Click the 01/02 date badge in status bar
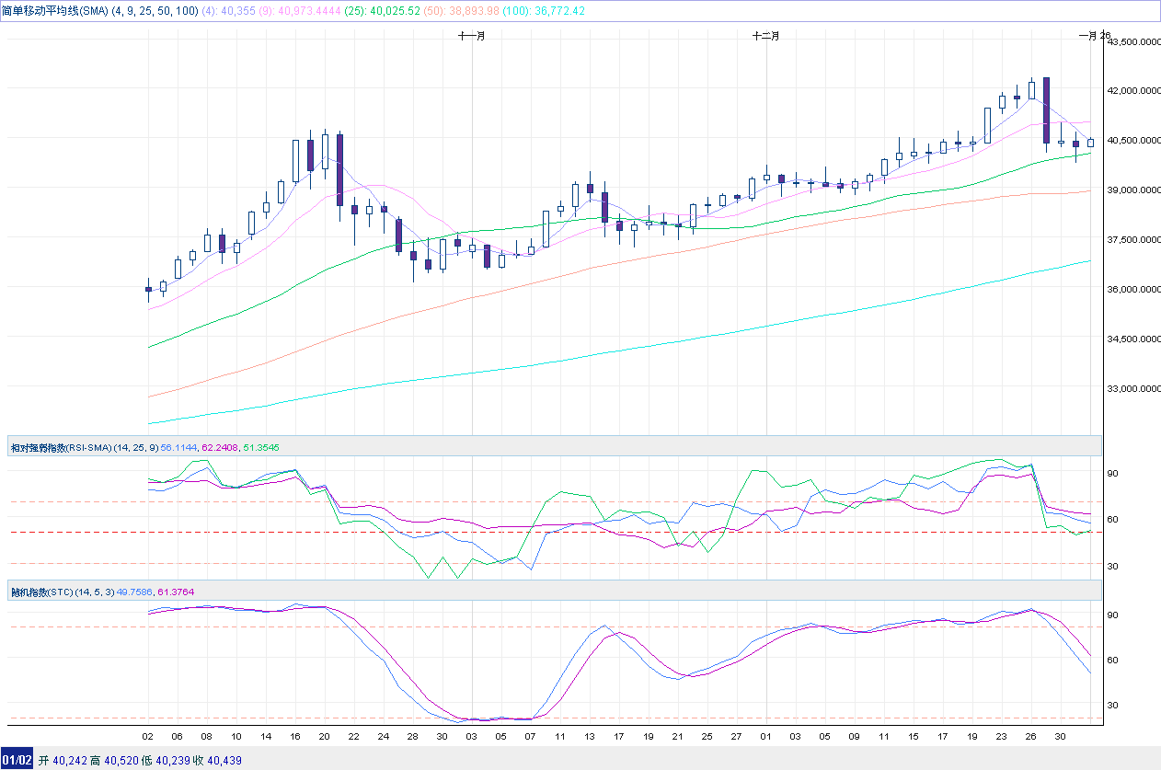This screenshot has width=1161, height=770. pos(18,761)
